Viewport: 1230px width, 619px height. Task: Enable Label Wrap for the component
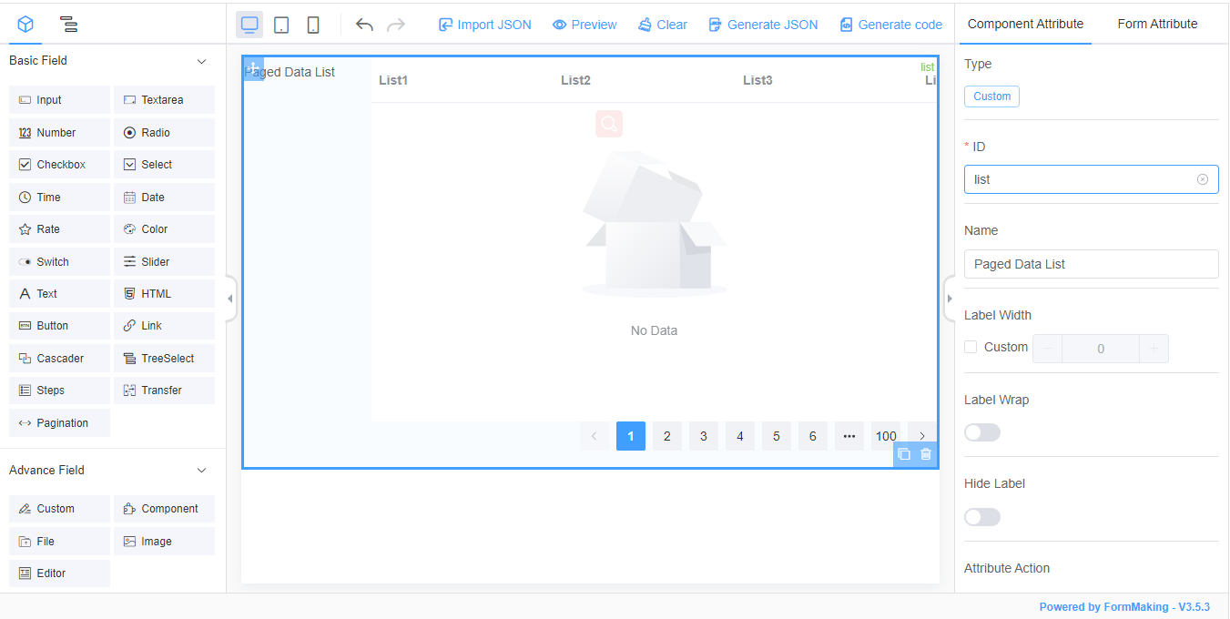pos(982,431)
